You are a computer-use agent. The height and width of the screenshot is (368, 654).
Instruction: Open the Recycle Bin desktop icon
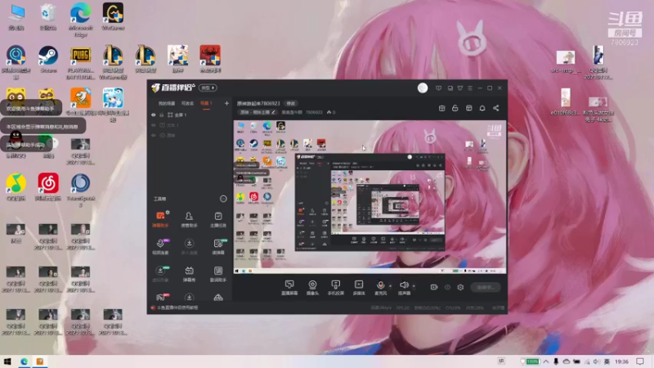(48, 16)
